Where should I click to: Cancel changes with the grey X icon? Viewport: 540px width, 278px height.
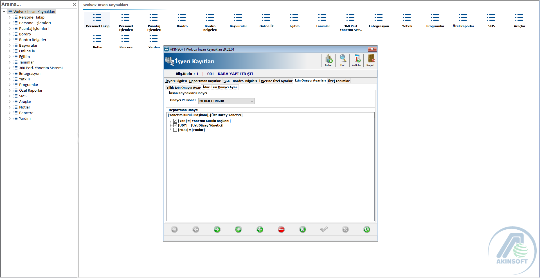[x=345, y=229]
